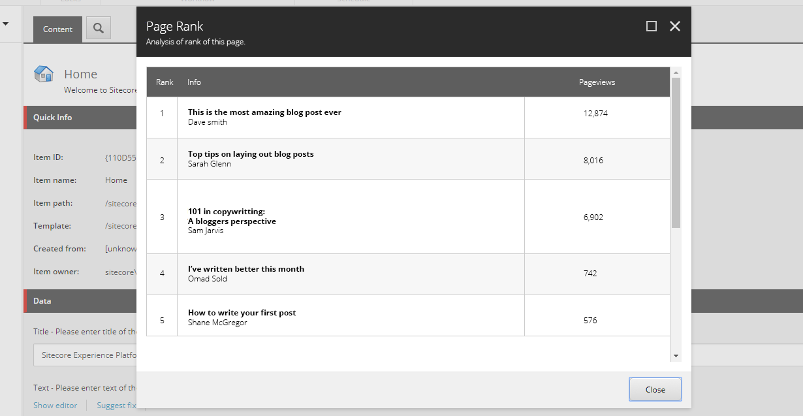The width and height of the screenshot is (803, 416).
Task: Click the Pageviews column header
Action: (x=597, y=82)
